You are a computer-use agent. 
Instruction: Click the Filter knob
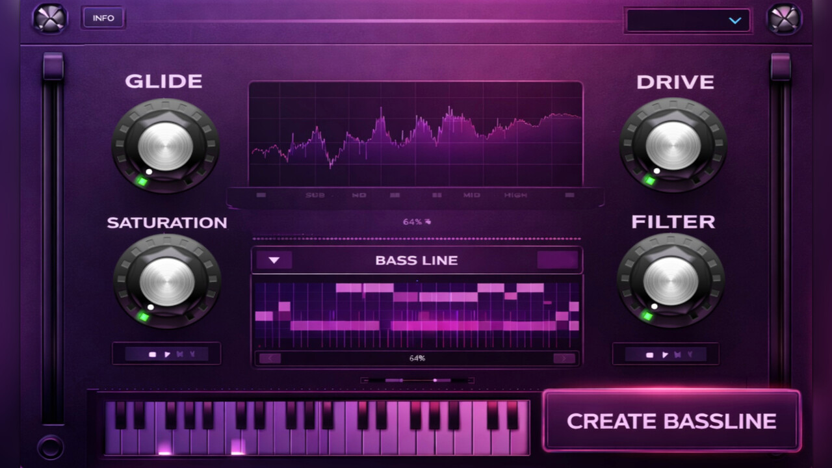[x=670, y=281]
